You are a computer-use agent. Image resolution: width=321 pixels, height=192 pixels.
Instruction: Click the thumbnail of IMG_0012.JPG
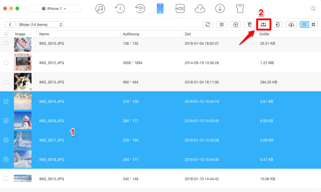pyautogui.click(x=23, y=62)
